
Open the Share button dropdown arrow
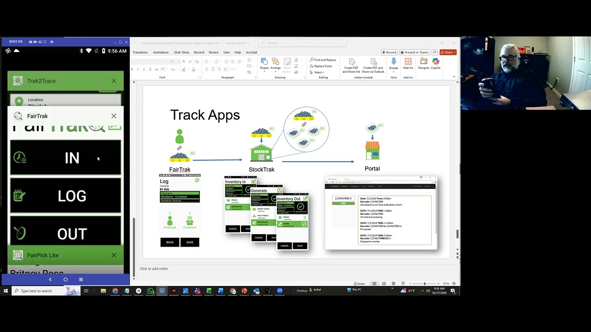coord(455,52)
